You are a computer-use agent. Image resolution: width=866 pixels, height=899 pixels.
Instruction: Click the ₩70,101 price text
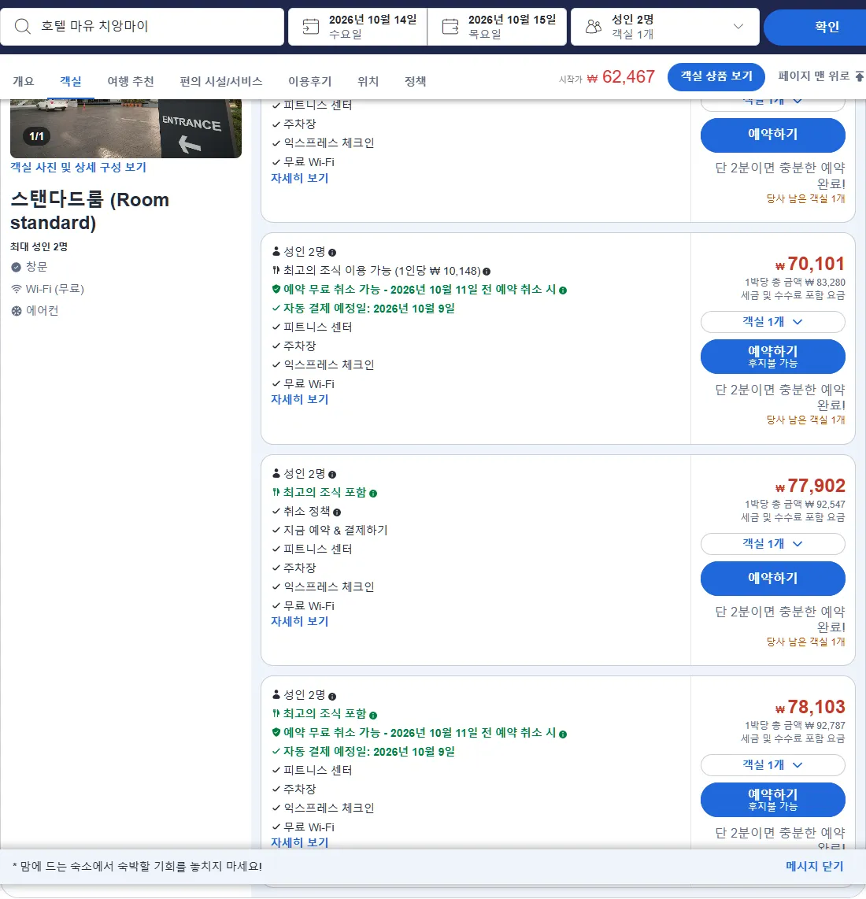point(810,264)
